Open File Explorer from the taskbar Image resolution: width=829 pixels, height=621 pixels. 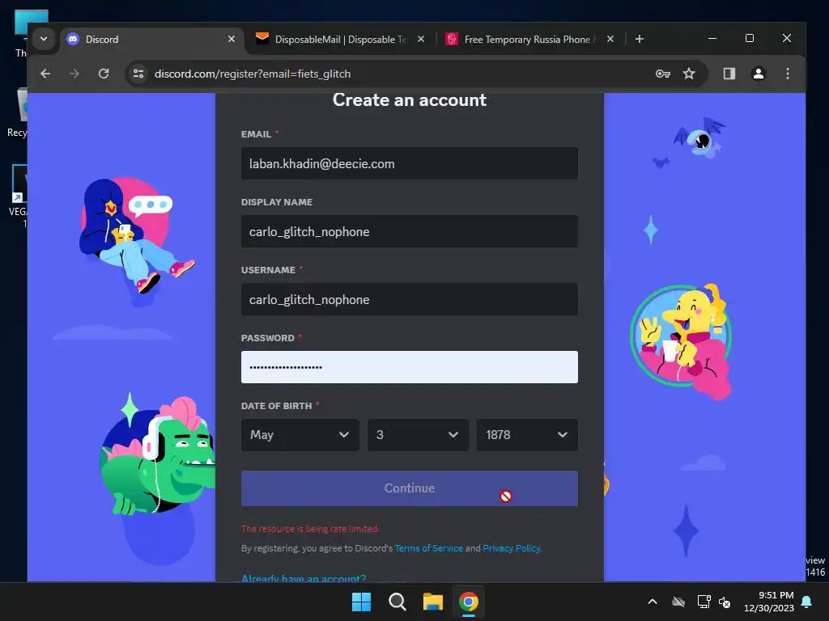click(x=432, y=602)
